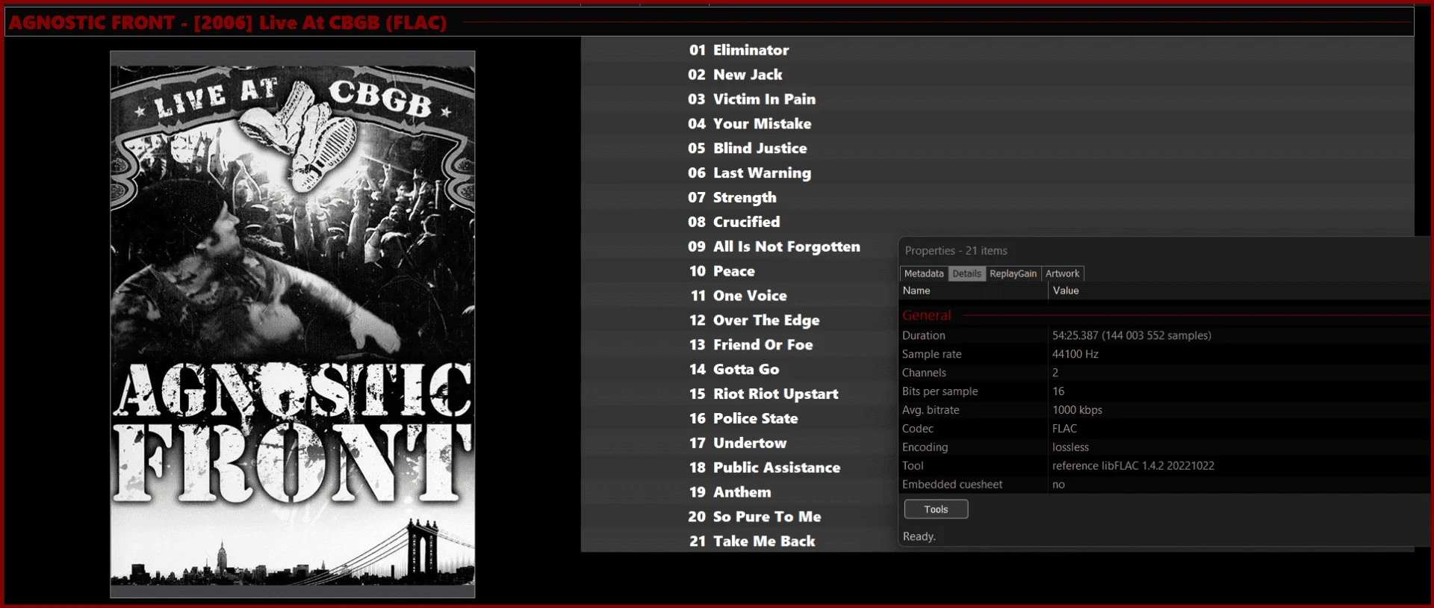The height and width of the screenshot is (608, 1434).
Task: Select track 09 All Is Not Forgotten
Action: click(774, 246)
